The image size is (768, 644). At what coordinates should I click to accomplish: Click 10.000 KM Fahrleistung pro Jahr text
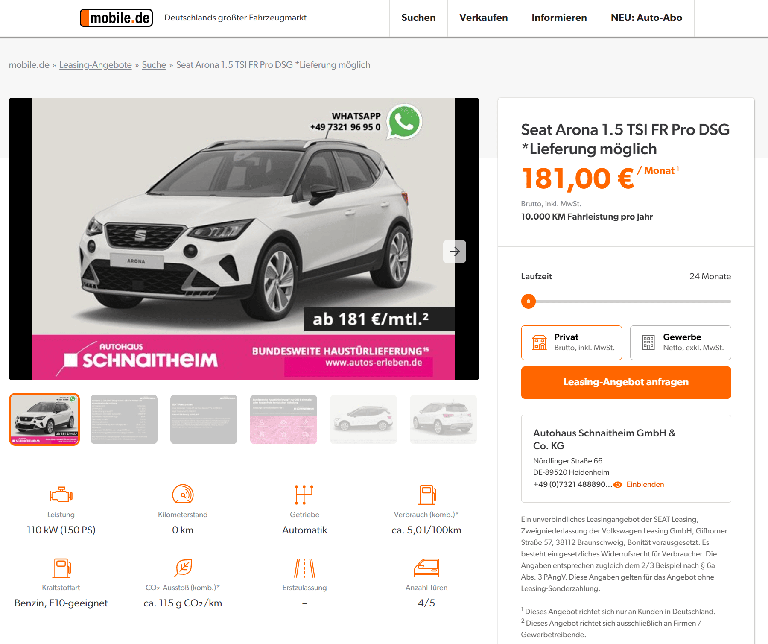587,217
